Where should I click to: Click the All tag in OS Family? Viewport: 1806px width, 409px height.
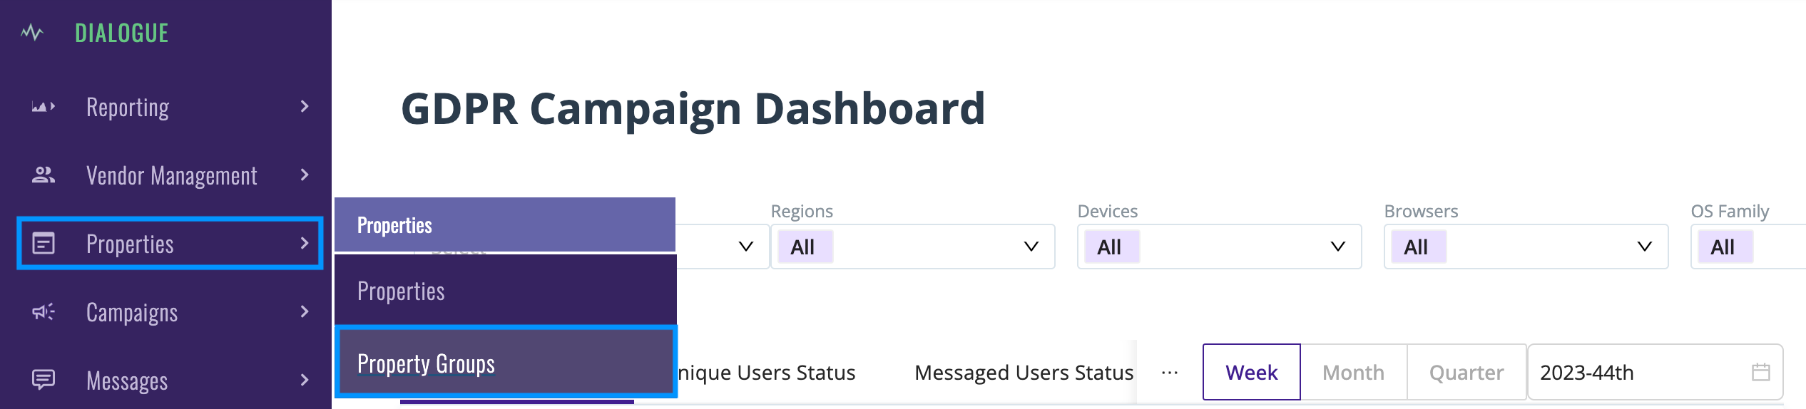(1725, 247)
